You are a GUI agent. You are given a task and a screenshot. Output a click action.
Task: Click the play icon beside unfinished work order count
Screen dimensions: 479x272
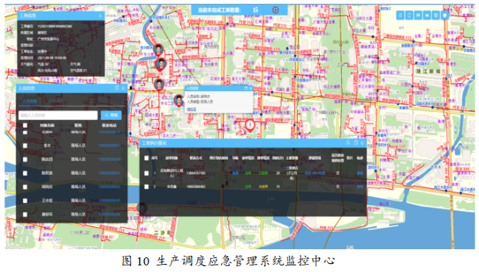click(276, 10)
